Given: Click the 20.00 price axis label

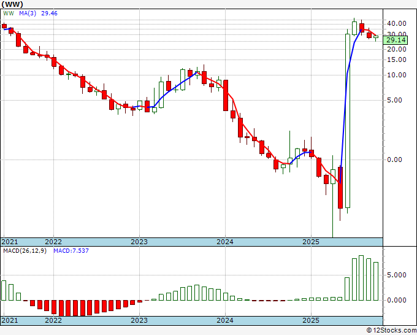Looking at the screenshot, I should (x=397, y=49).
